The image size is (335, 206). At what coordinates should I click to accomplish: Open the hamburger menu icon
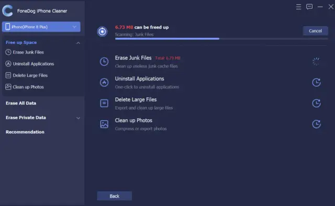coord(298,7)
